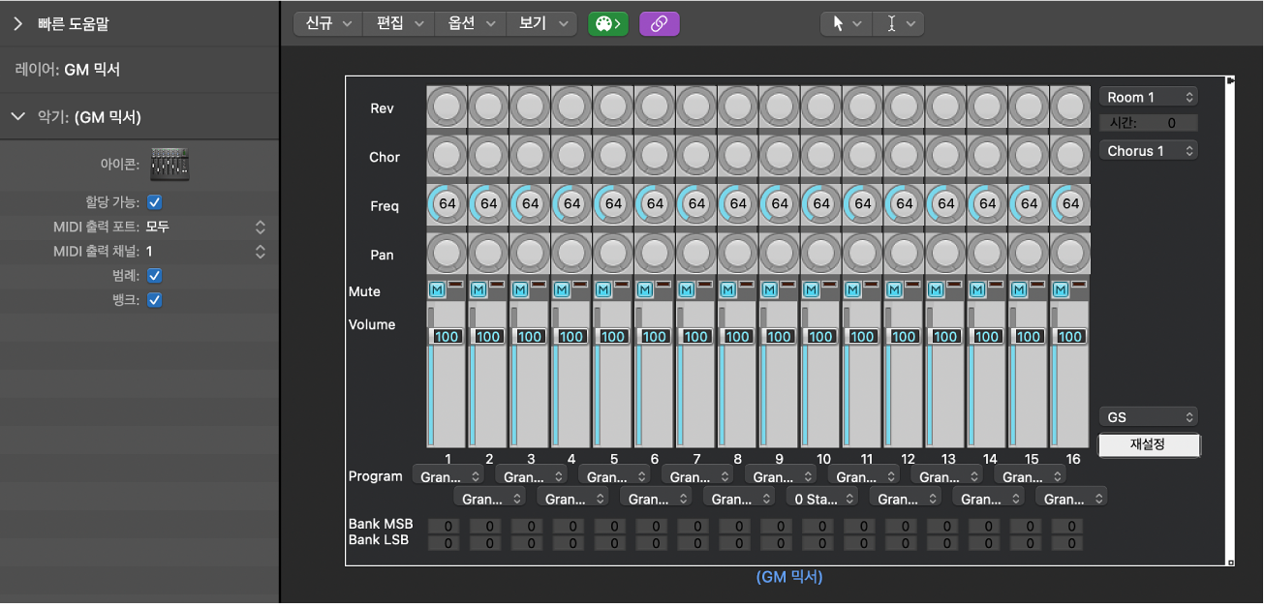Mute channel 1 with M button
The image size is (1265, 608).
pos(437,289)
